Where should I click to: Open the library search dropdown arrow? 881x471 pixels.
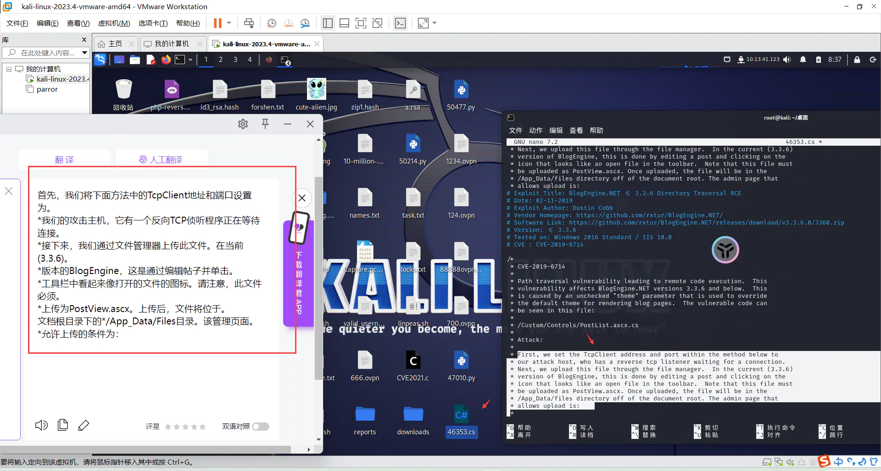84,53
